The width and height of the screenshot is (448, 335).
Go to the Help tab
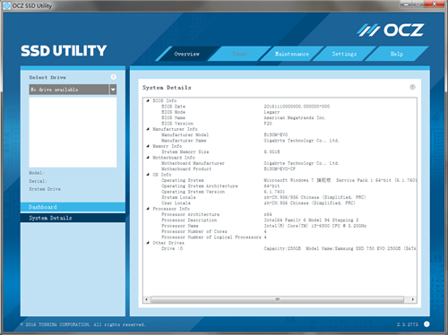(x=397, y=54)
